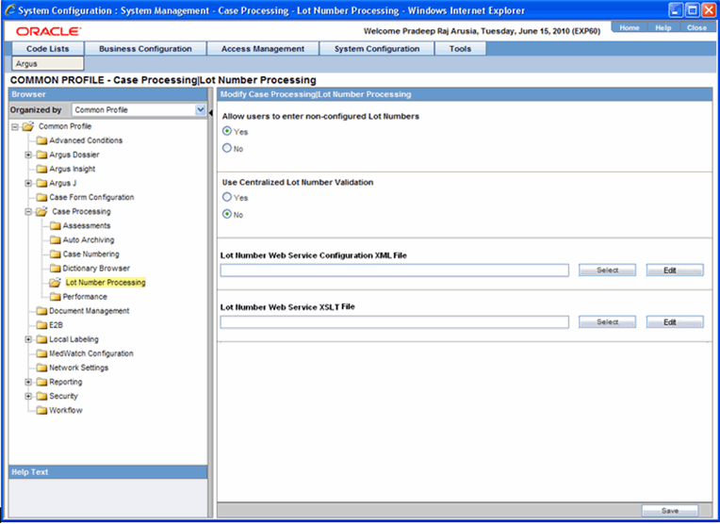Select the Lot Number Processing tree label

(106, 283)
